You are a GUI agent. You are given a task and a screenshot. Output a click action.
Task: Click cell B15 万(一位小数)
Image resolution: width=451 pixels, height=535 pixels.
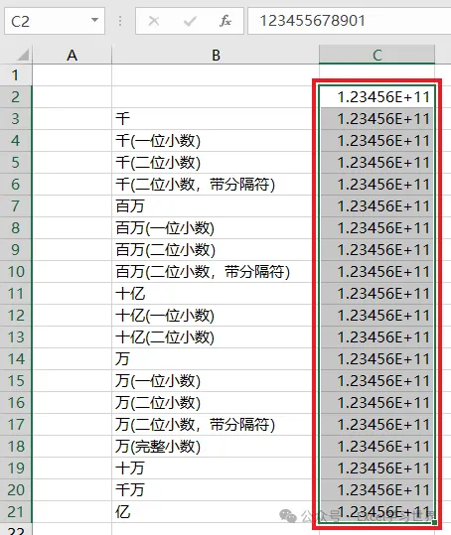216,381
